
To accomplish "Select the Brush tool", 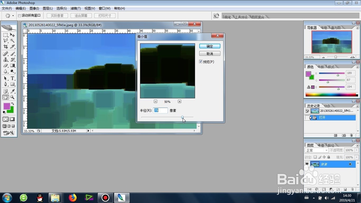I will point(12,54).
